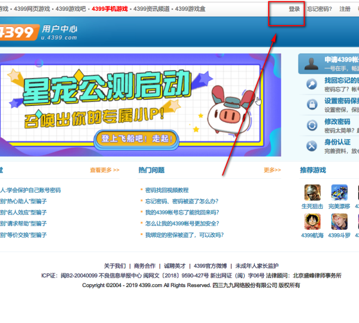Open the 完美漂移 game name link
The width and height of the screenshot is (359, 323).
pos(339,206)
